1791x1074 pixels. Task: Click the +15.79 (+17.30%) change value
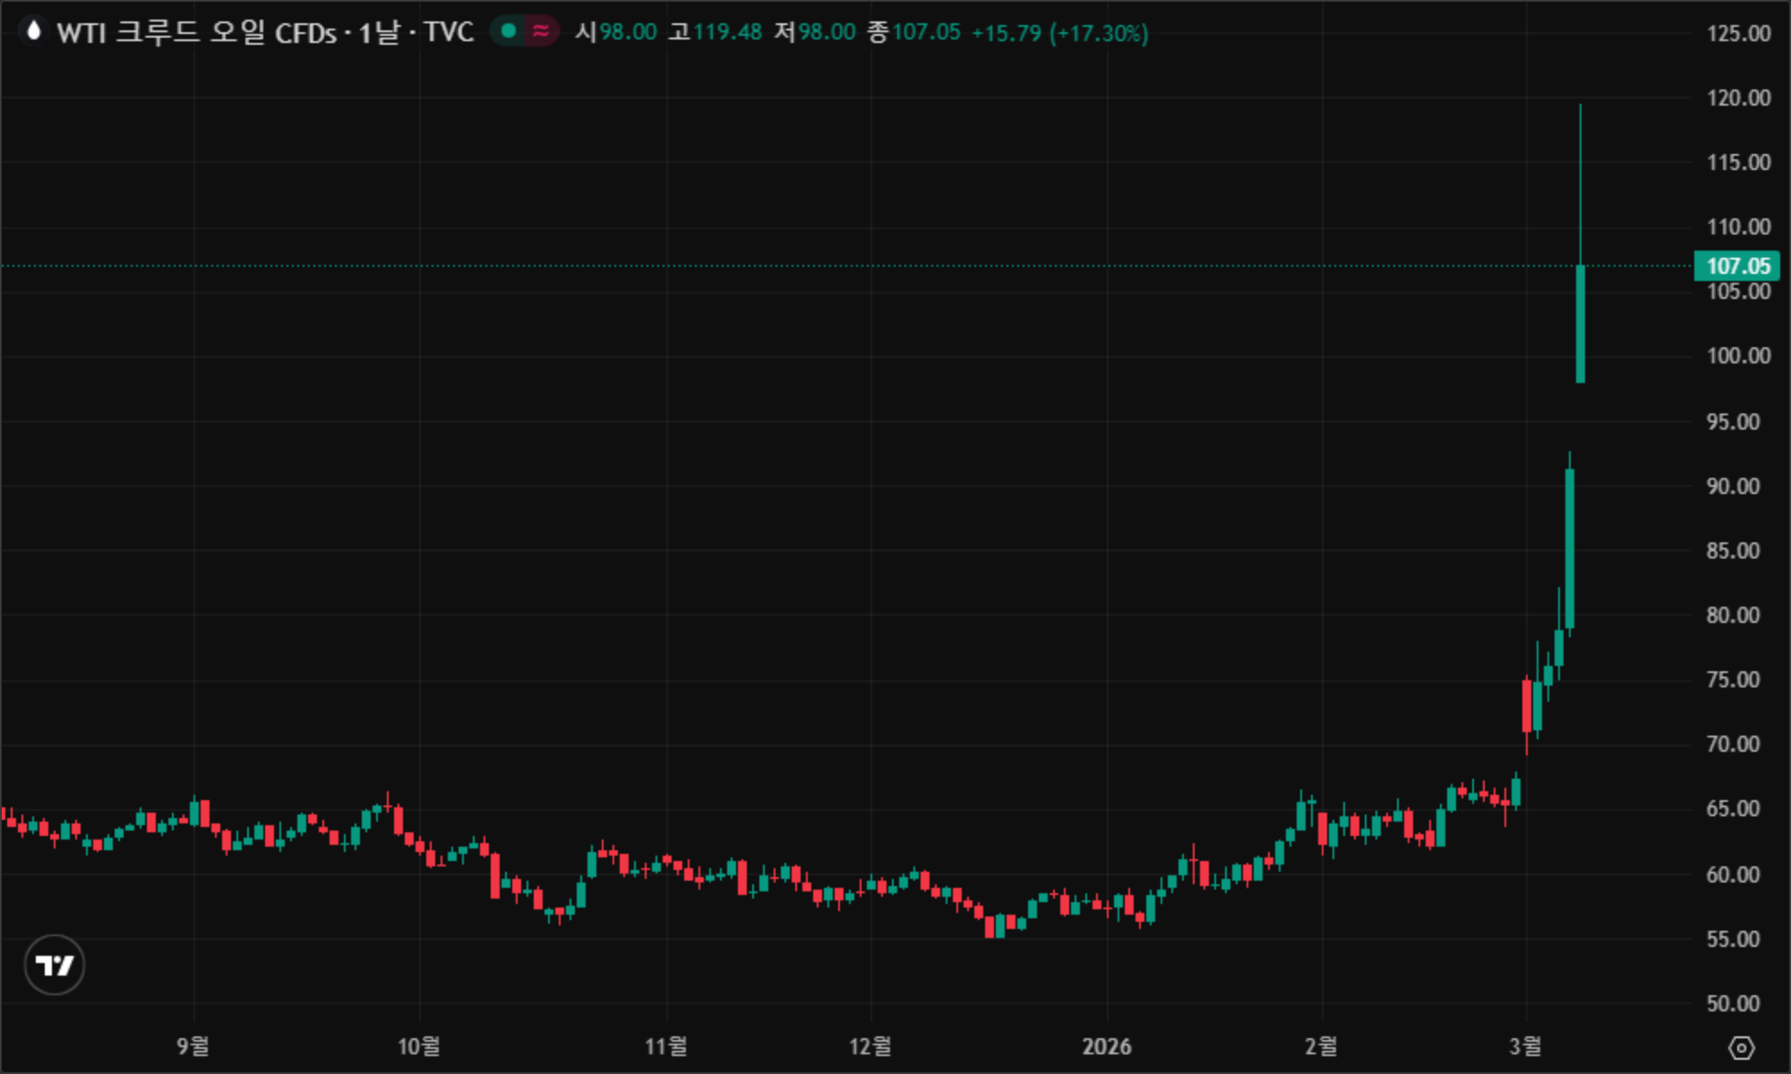tap(1059, 33)
